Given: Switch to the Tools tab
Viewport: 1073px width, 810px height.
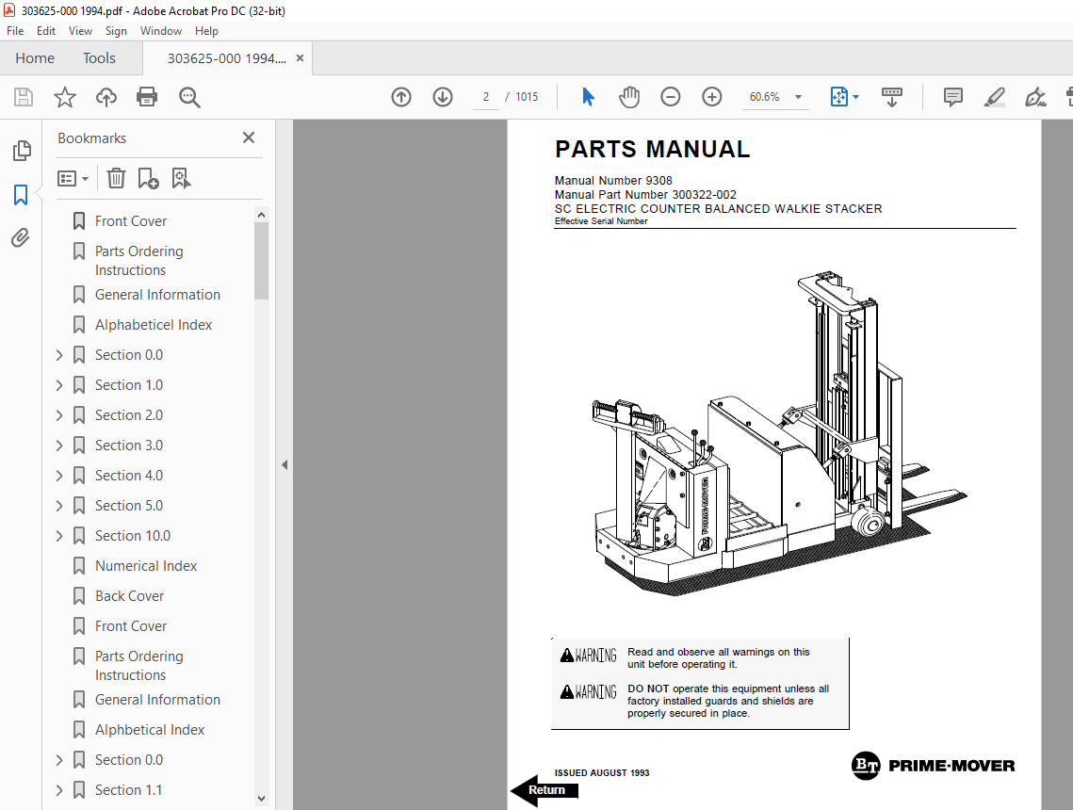Looking at the screenshot, I should [x=99, y=58].
